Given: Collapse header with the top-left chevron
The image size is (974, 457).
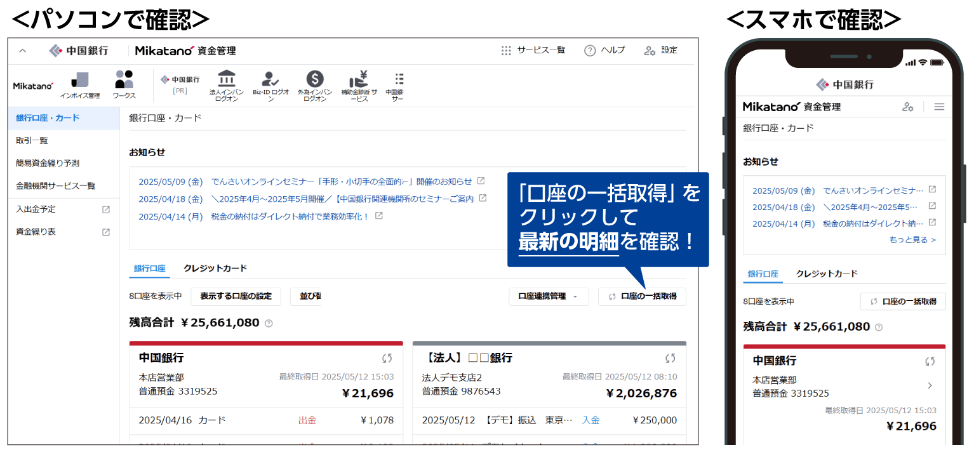Looking at the screenshot, I should coord(23,51).
